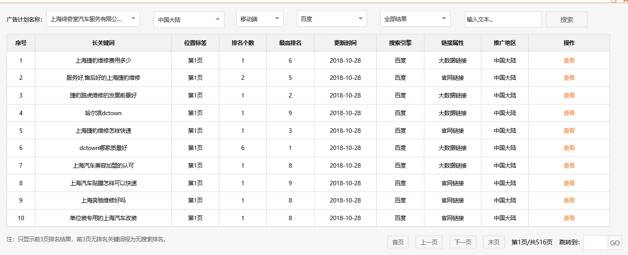Click 上一页 to go back a page
The width and height of the screenshot is (628, 255).
click(x=429, y=242)
